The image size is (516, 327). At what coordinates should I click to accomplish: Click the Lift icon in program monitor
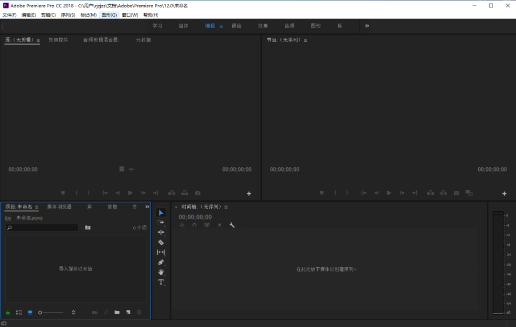coord(430,193)
